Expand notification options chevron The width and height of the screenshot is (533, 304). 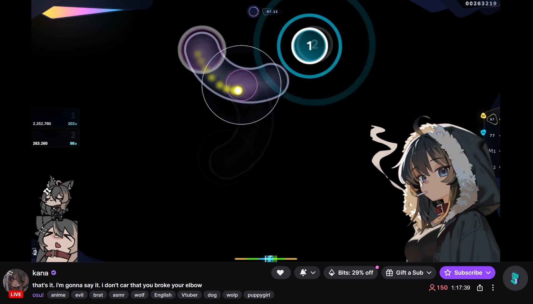[x=313, y=272]
